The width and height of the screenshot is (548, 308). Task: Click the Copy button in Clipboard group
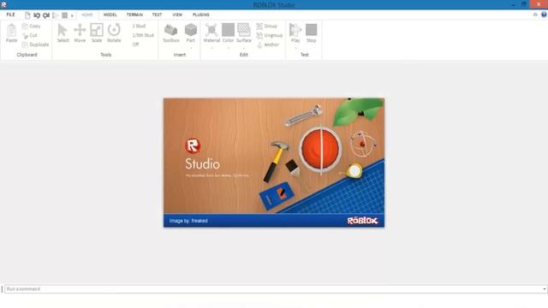(x=31, y=27)
